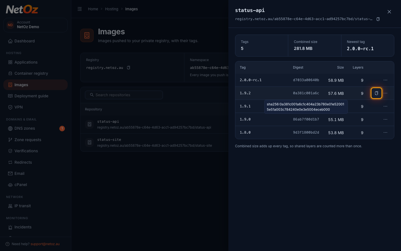This screenshot has width=401, height=251.
Task: Open cPanel from sidebar
Action: coord(35,185)
